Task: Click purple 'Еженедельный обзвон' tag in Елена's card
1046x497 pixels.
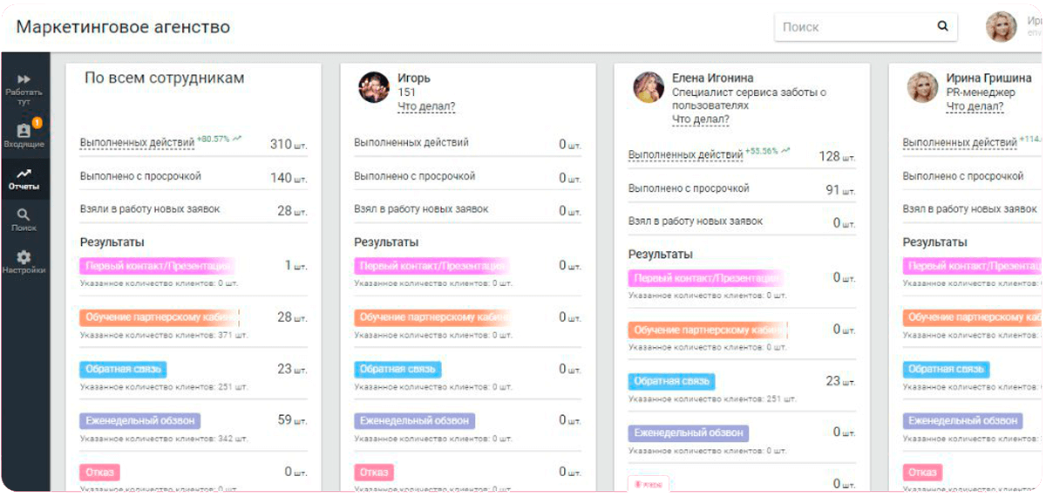Action: pos(688,432)
